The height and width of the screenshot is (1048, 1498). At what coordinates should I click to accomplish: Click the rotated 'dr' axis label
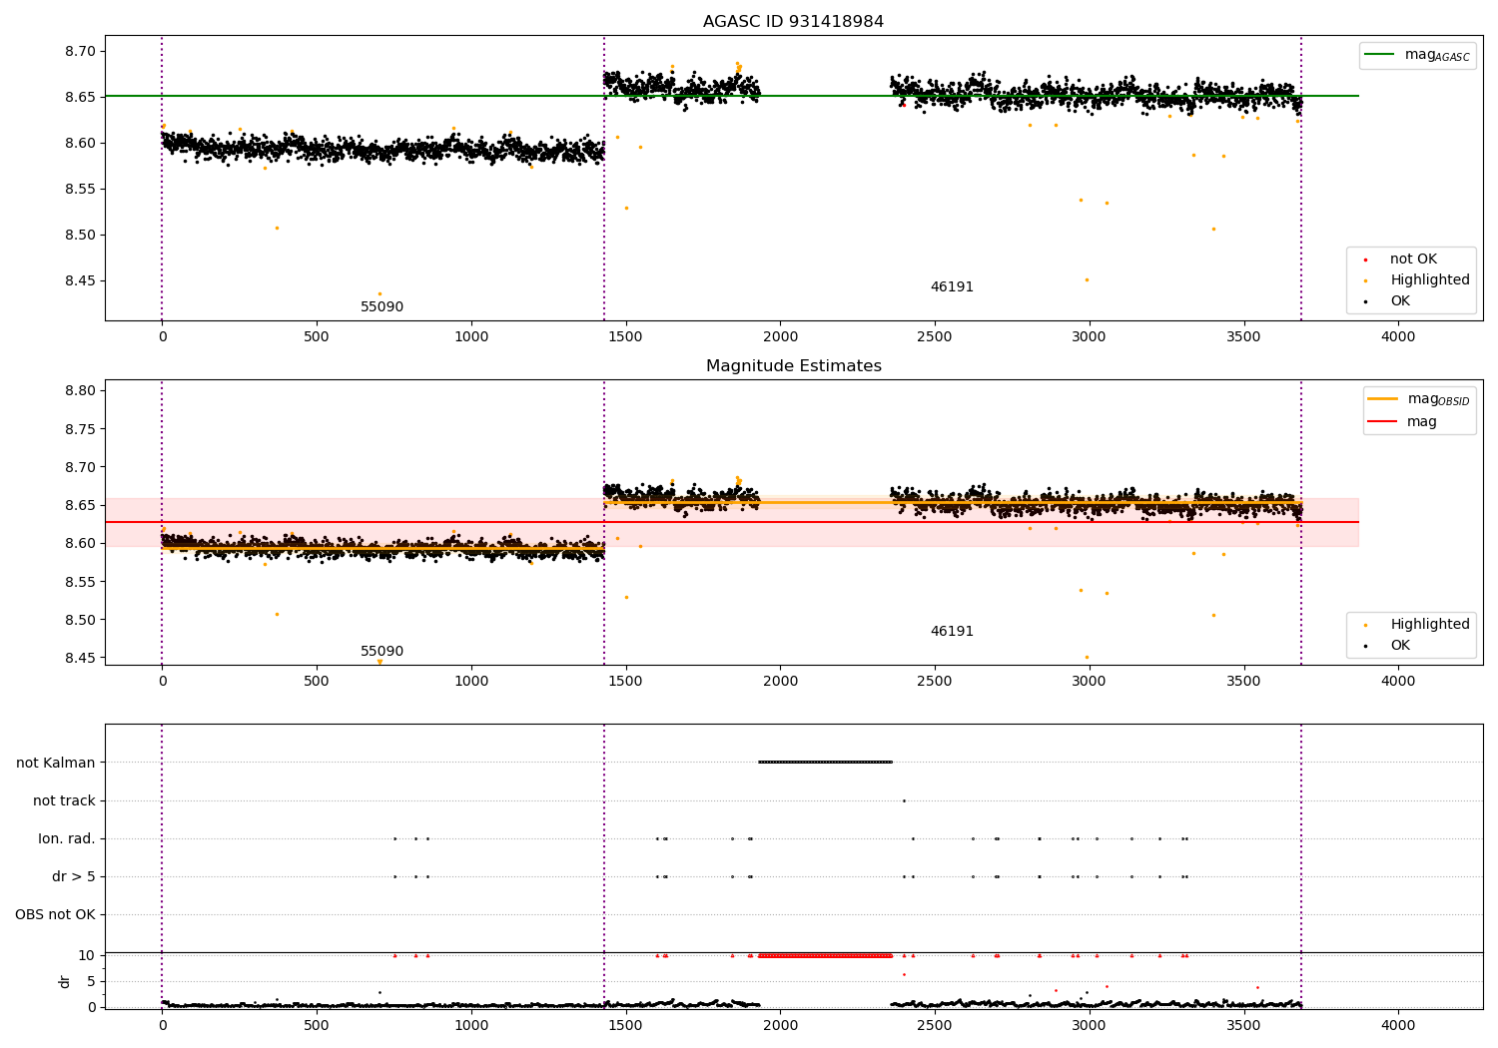[x=65, y=981]
